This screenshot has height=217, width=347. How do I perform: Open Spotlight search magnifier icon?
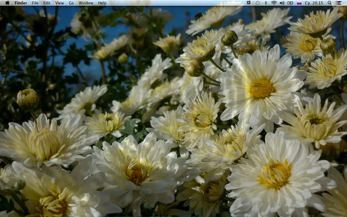click(x=330, y=3)
